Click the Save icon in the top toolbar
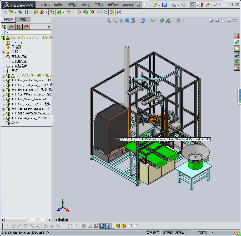Screen dimensions: 241x236 [x=164, y=5]
